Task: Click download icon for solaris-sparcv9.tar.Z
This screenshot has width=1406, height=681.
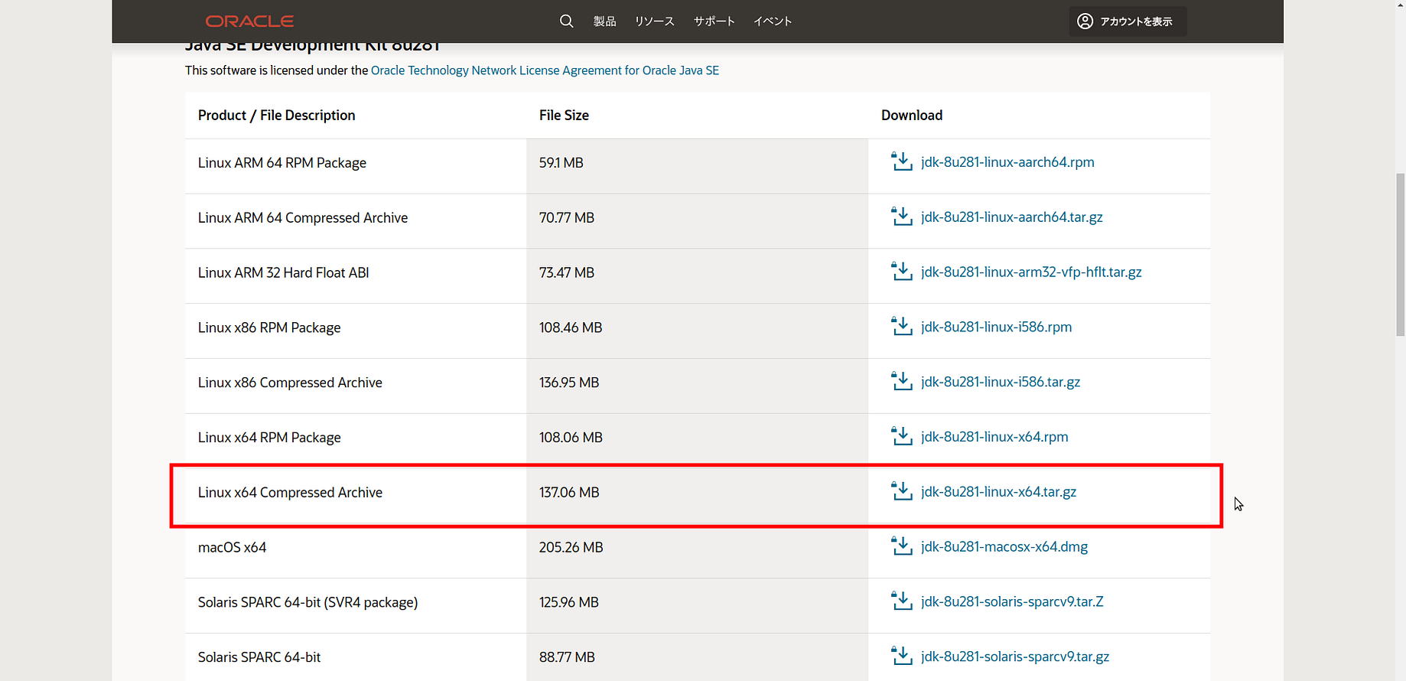Action: [x=902, y=602]
